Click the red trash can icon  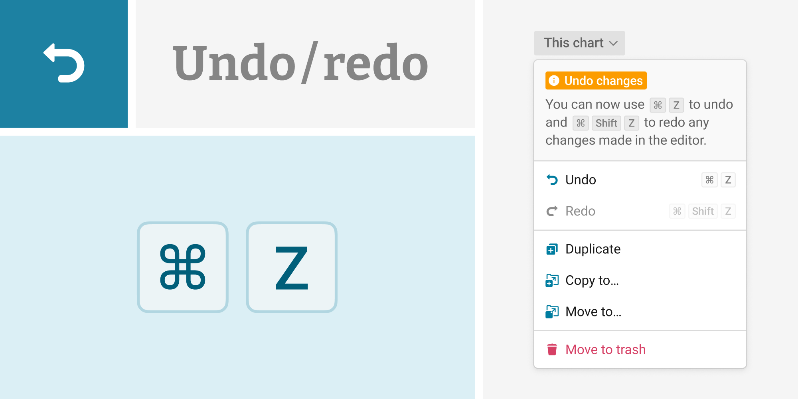click(x=552, y=350)
